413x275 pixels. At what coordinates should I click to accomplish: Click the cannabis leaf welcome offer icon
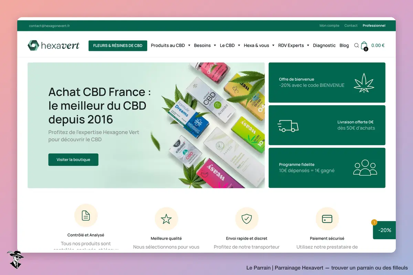[364, 83]
